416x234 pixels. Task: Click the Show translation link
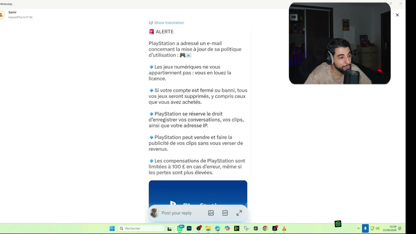coord(169,23)
